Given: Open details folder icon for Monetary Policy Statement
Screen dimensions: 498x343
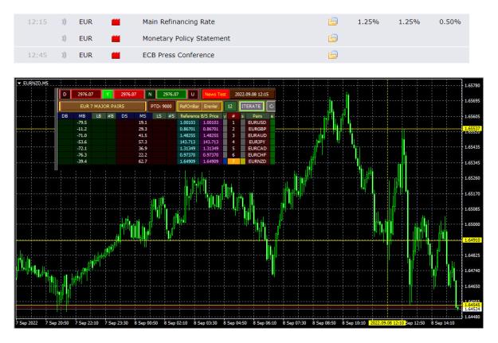Looking at the screenshot, I should 333,38.
